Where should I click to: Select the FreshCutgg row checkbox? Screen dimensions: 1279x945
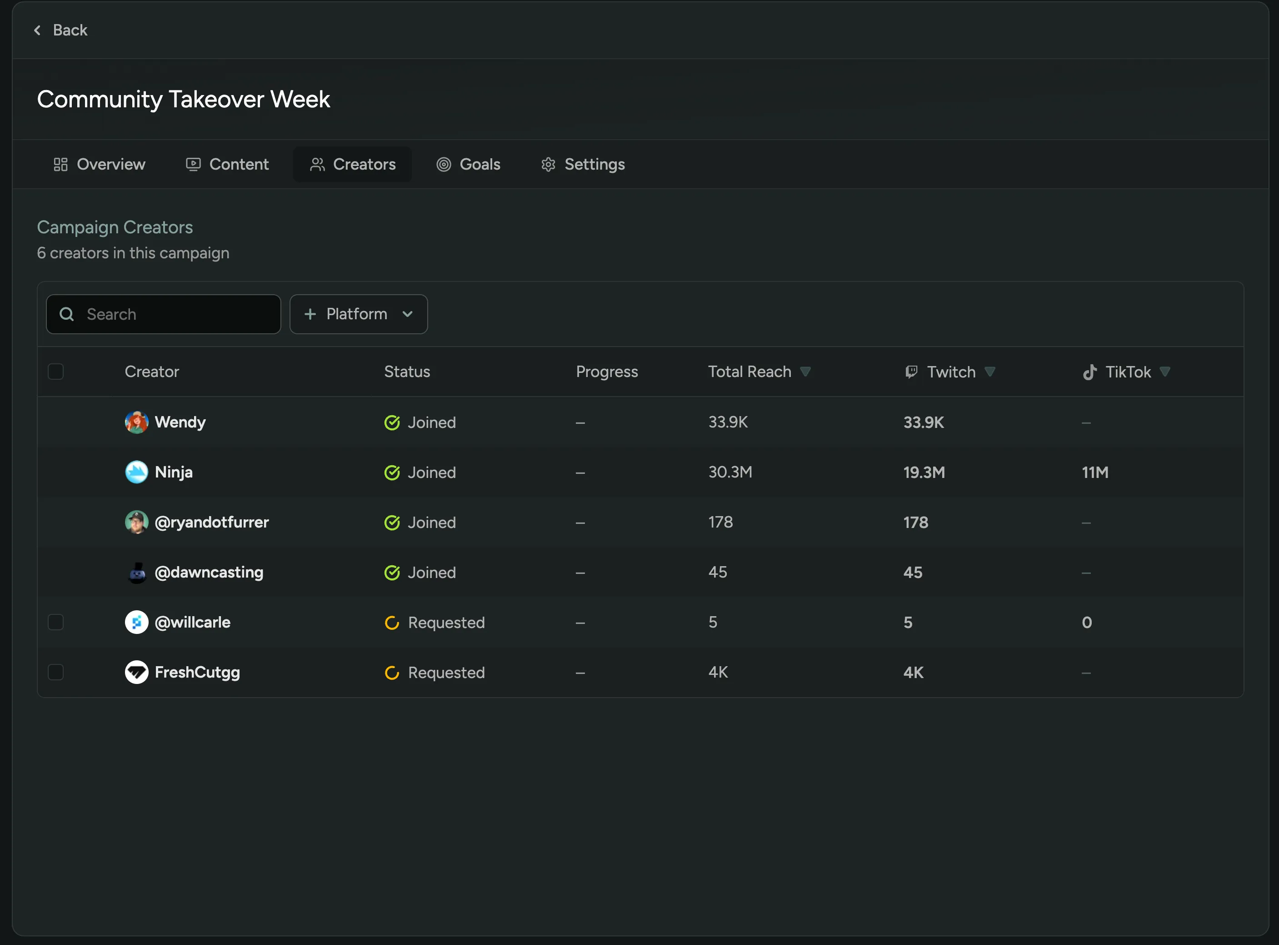(x=55, y=672)
